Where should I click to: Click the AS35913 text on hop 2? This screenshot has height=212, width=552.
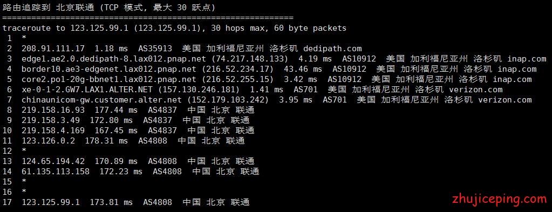click(x=158, y=49)
